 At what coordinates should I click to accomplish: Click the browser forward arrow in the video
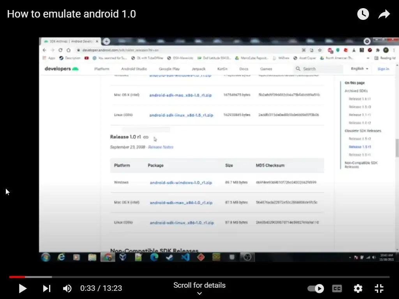(x=53, y=50)
